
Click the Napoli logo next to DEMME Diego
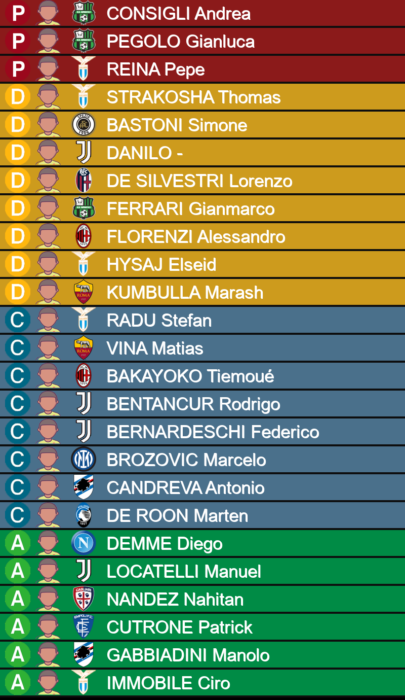84,543
